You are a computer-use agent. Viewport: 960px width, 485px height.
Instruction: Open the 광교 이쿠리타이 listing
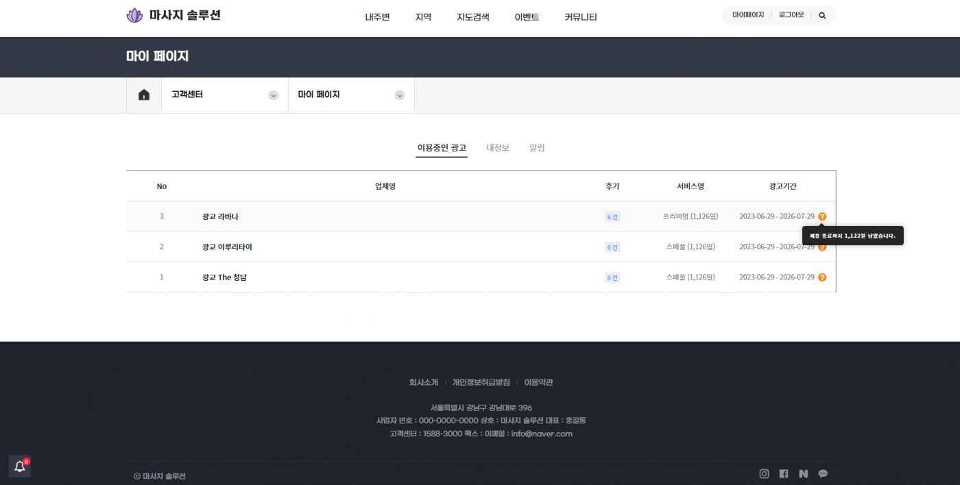click(227, 247)
